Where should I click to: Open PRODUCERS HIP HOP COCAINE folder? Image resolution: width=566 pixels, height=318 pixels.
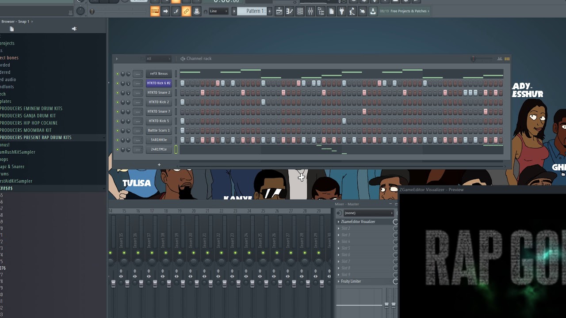(29, 123)
